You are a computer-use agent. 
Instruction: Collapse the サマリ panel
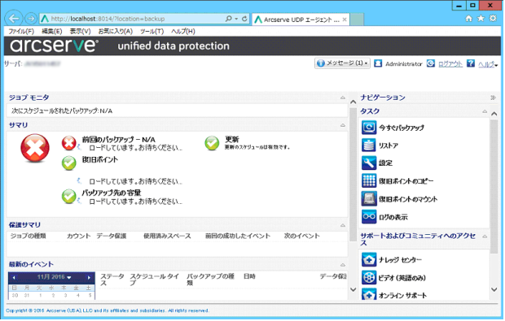coord(343,125)
